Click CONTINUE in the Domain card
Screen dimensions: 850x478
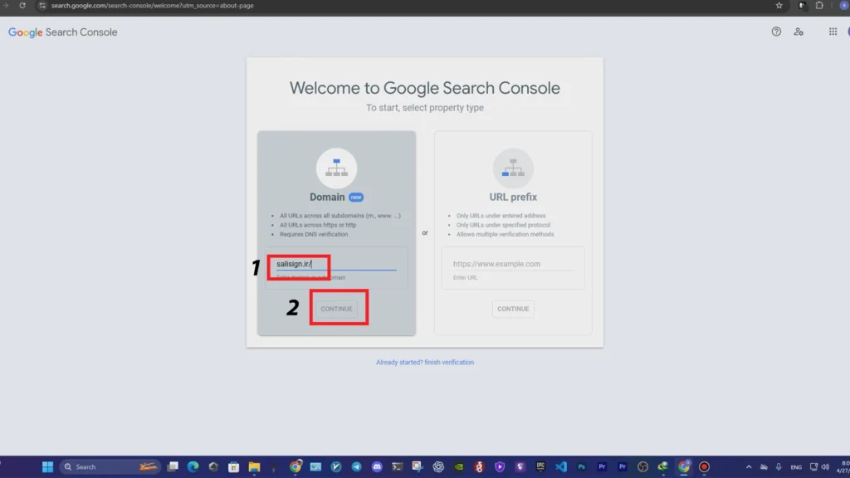tap(337, 309)
